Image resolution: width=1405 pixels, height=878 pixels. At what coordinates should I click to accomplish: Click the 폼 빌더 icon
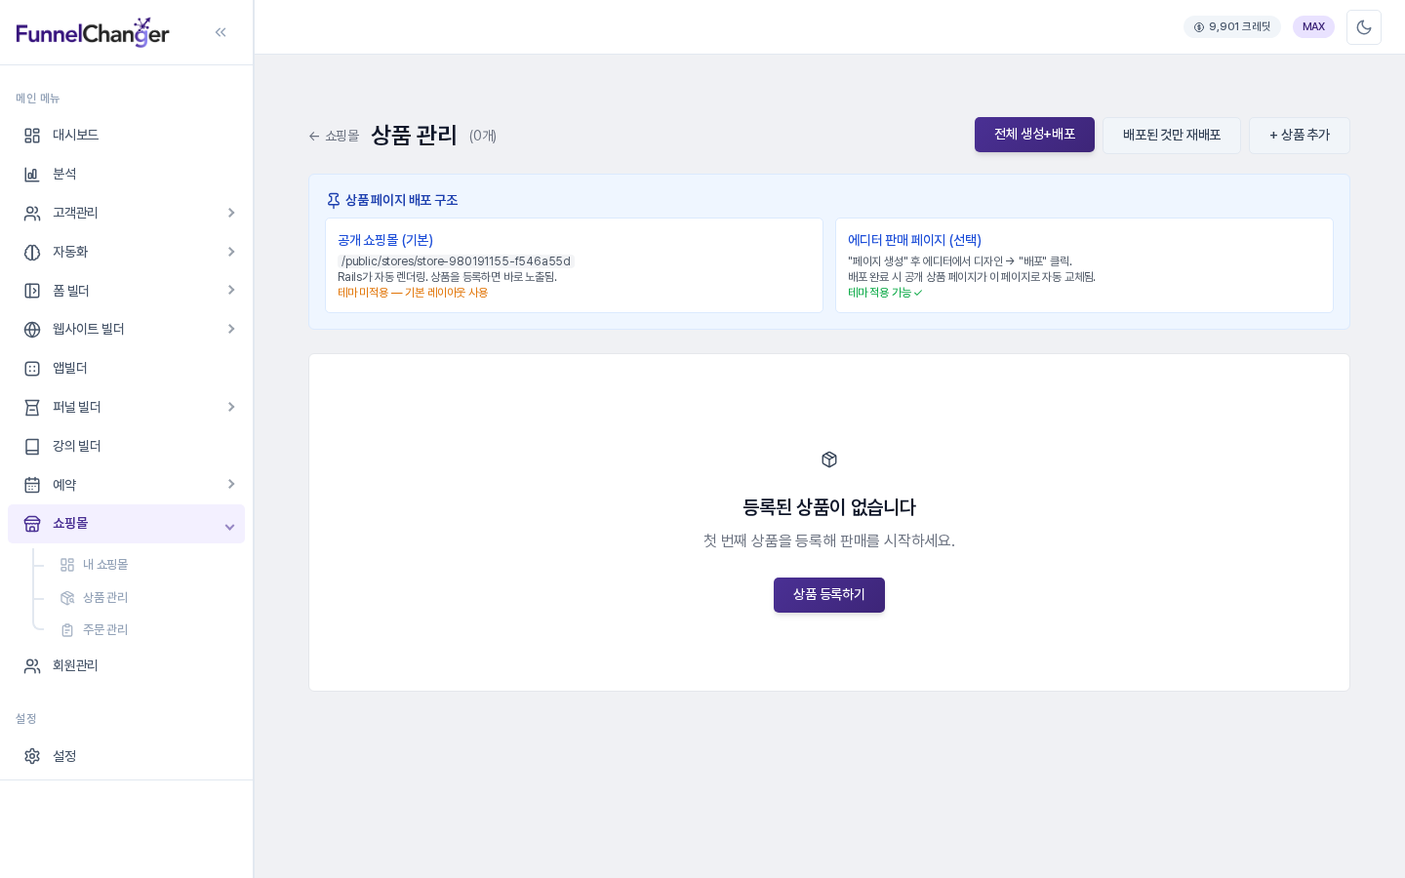tap(32, 291)
